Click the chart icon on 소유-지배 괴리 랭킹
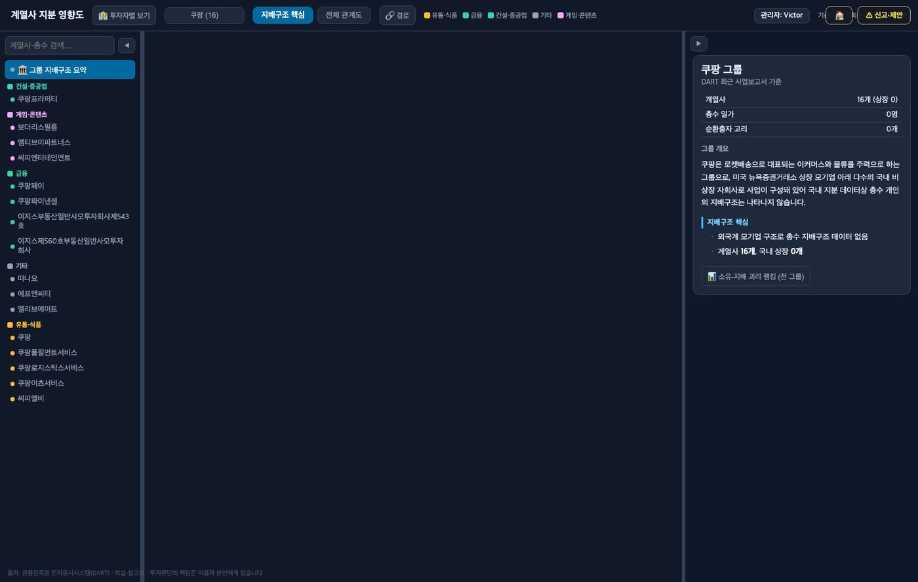This screenshot has height=582, width=918. pyautogui.click(x=711, y=276)
